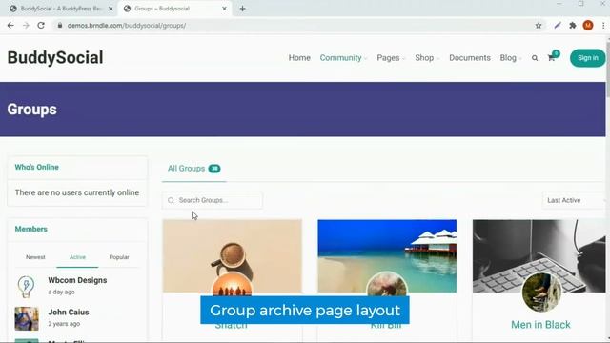Click John Caius avatar image
Screen dimensions: 610x343
click(x=27, y=318)
